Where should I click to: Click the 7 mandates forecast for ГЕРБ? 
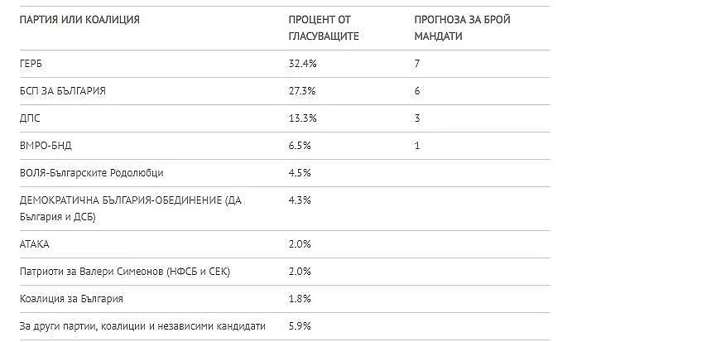(x=416, y=64)
